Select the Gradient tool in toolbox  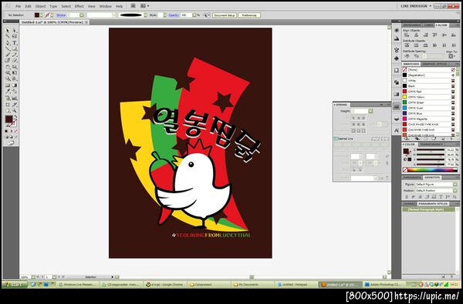click(x=15, y=85)
